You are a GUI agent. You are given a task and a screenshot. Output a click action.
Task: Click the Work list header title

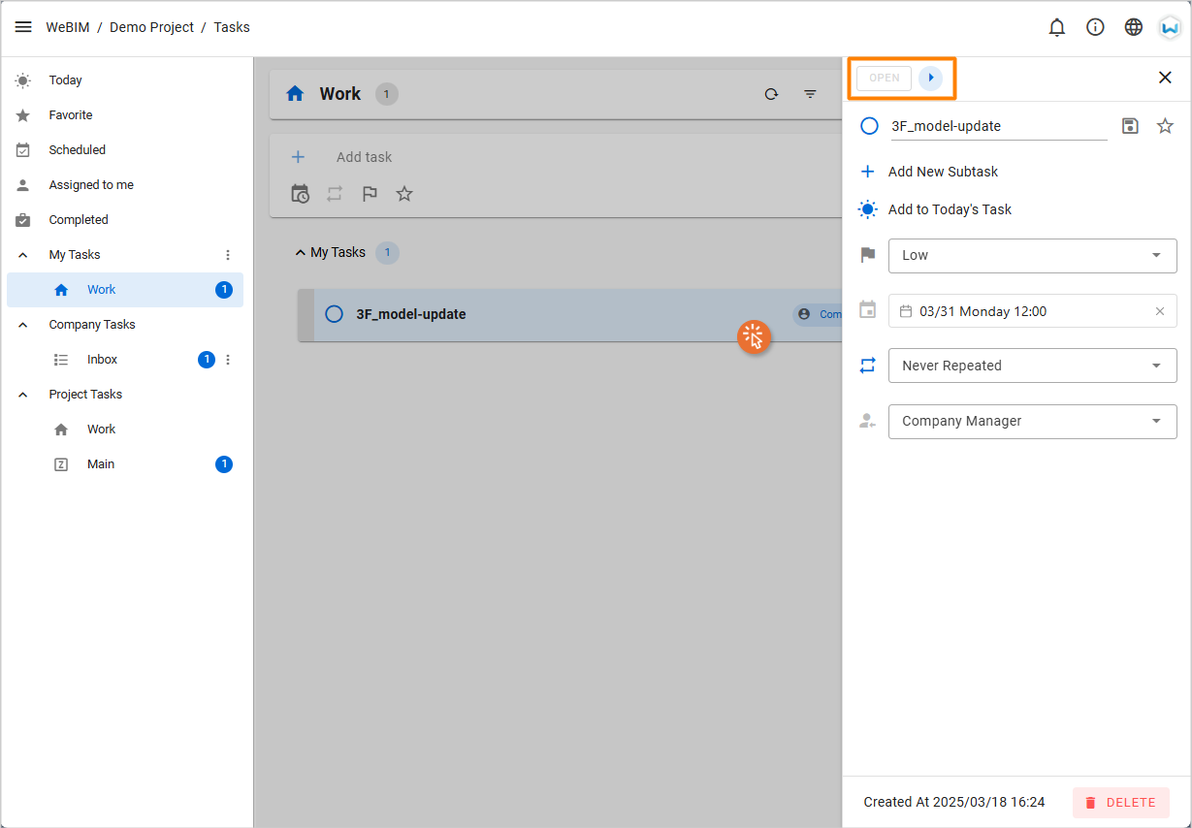(340, 94)
